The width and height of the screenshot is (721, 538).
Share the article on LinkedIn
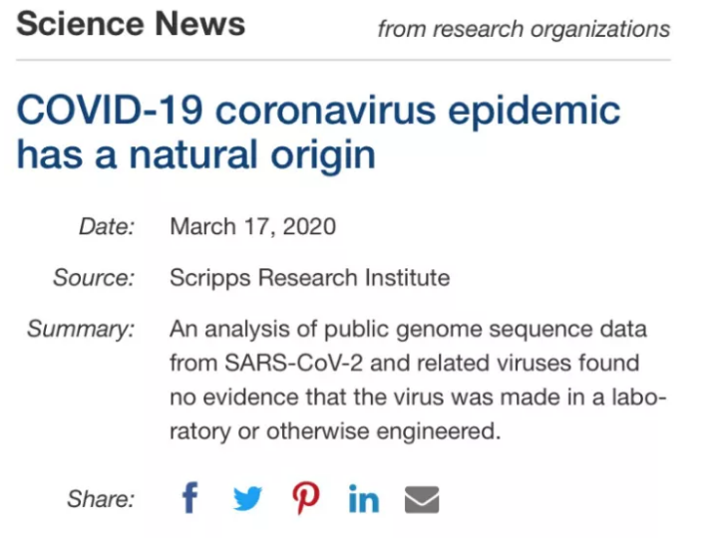coord(363,499)
